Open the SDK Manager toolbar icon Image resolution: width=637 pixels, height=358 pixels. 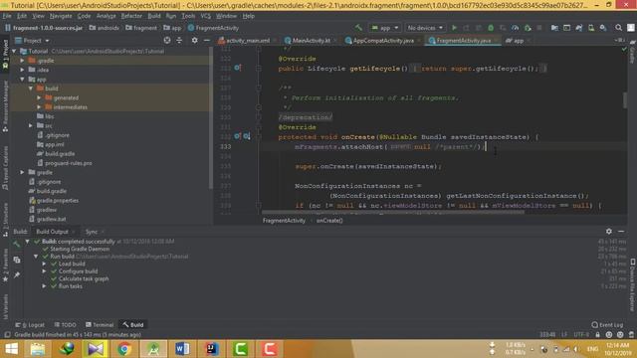[603, 28]
